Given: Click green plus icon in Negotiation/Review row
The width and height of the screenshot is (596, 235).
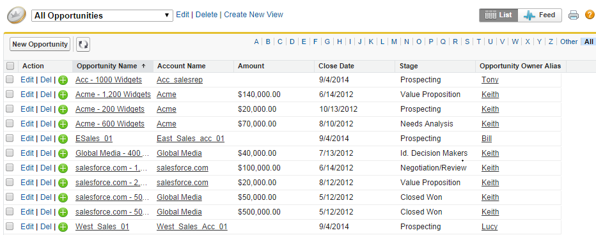Looking at the screenshot, I should (x=63, y=168).
